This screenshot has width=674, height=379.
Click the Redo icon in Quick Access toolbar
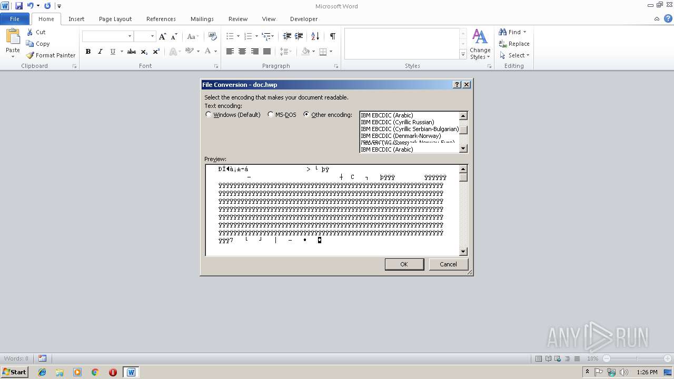click(47, 6)
